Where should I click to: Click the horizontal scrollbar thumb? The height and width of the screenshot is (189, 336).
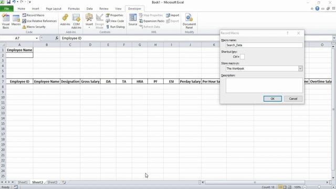coord(255,182)
